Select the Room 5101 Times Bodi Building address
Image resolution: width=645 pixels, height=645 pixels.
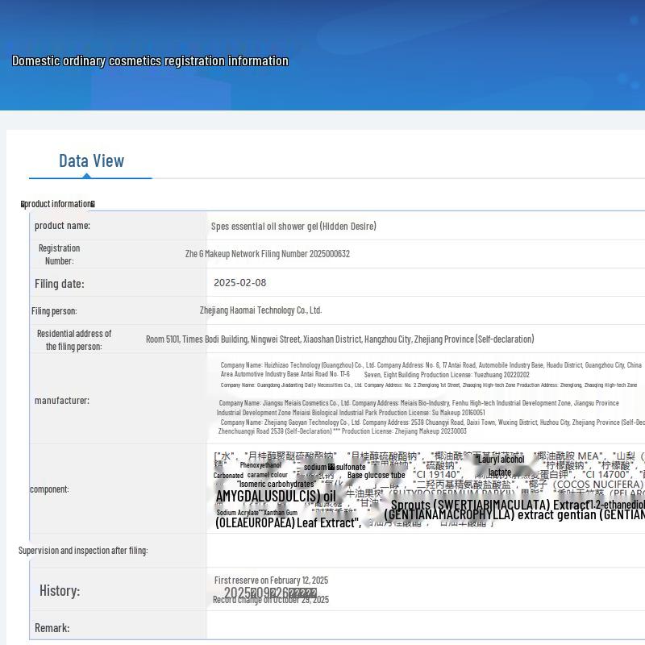339,339
